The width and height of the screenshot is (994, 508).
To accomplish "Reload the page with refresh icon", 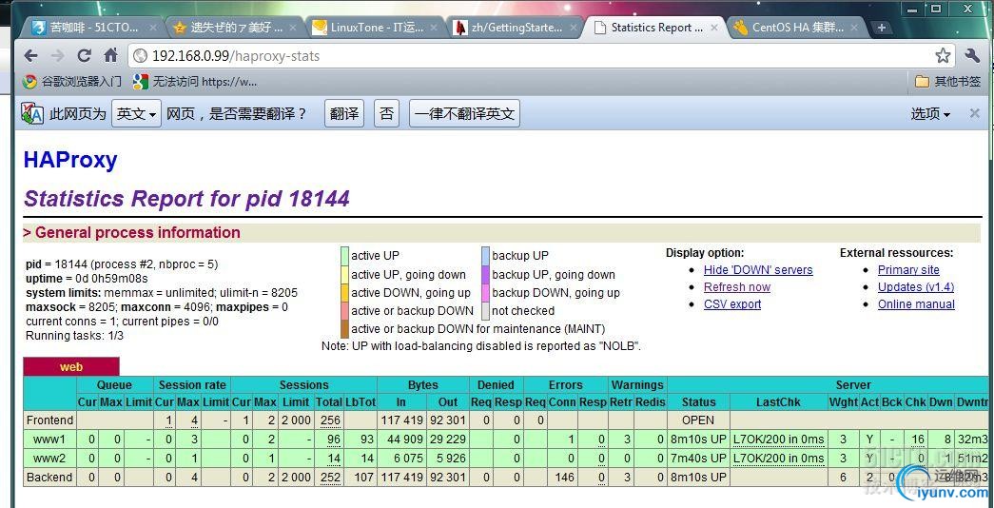I will click(x=85, y=56).
